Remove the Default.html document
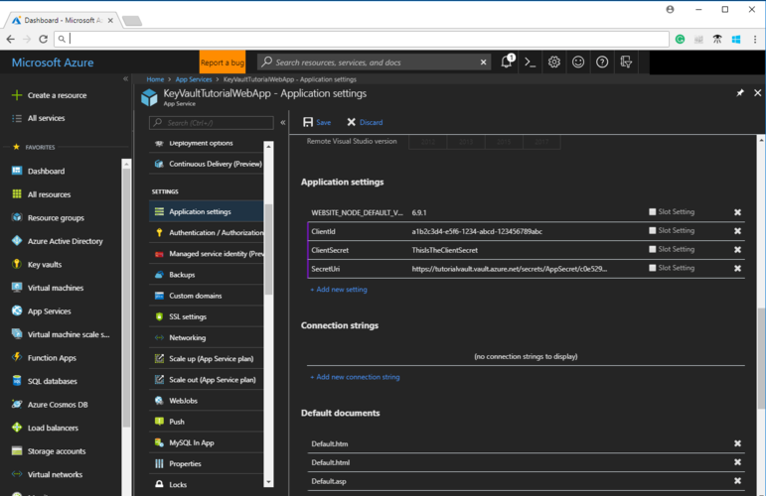Screen dimensions: 766x496 [x=737, y=462]
